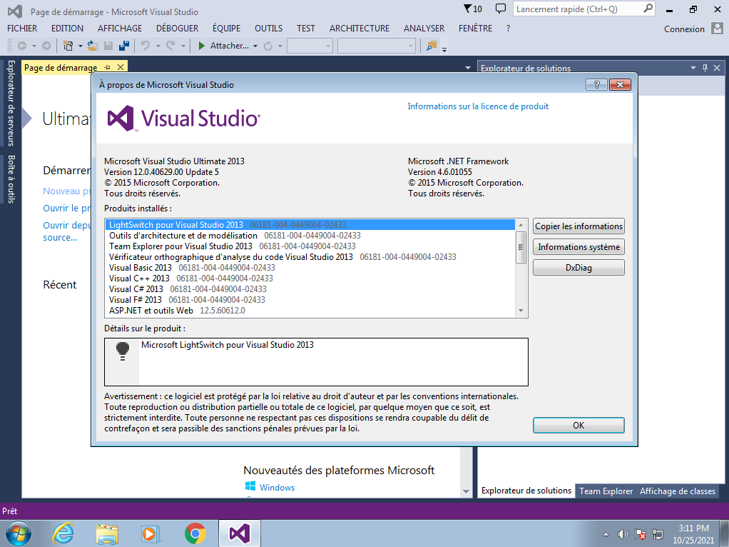Screen dimensions: 729x547
Task: Click the single-disk Save toolbar icon
Action: [x=108, y=46]
